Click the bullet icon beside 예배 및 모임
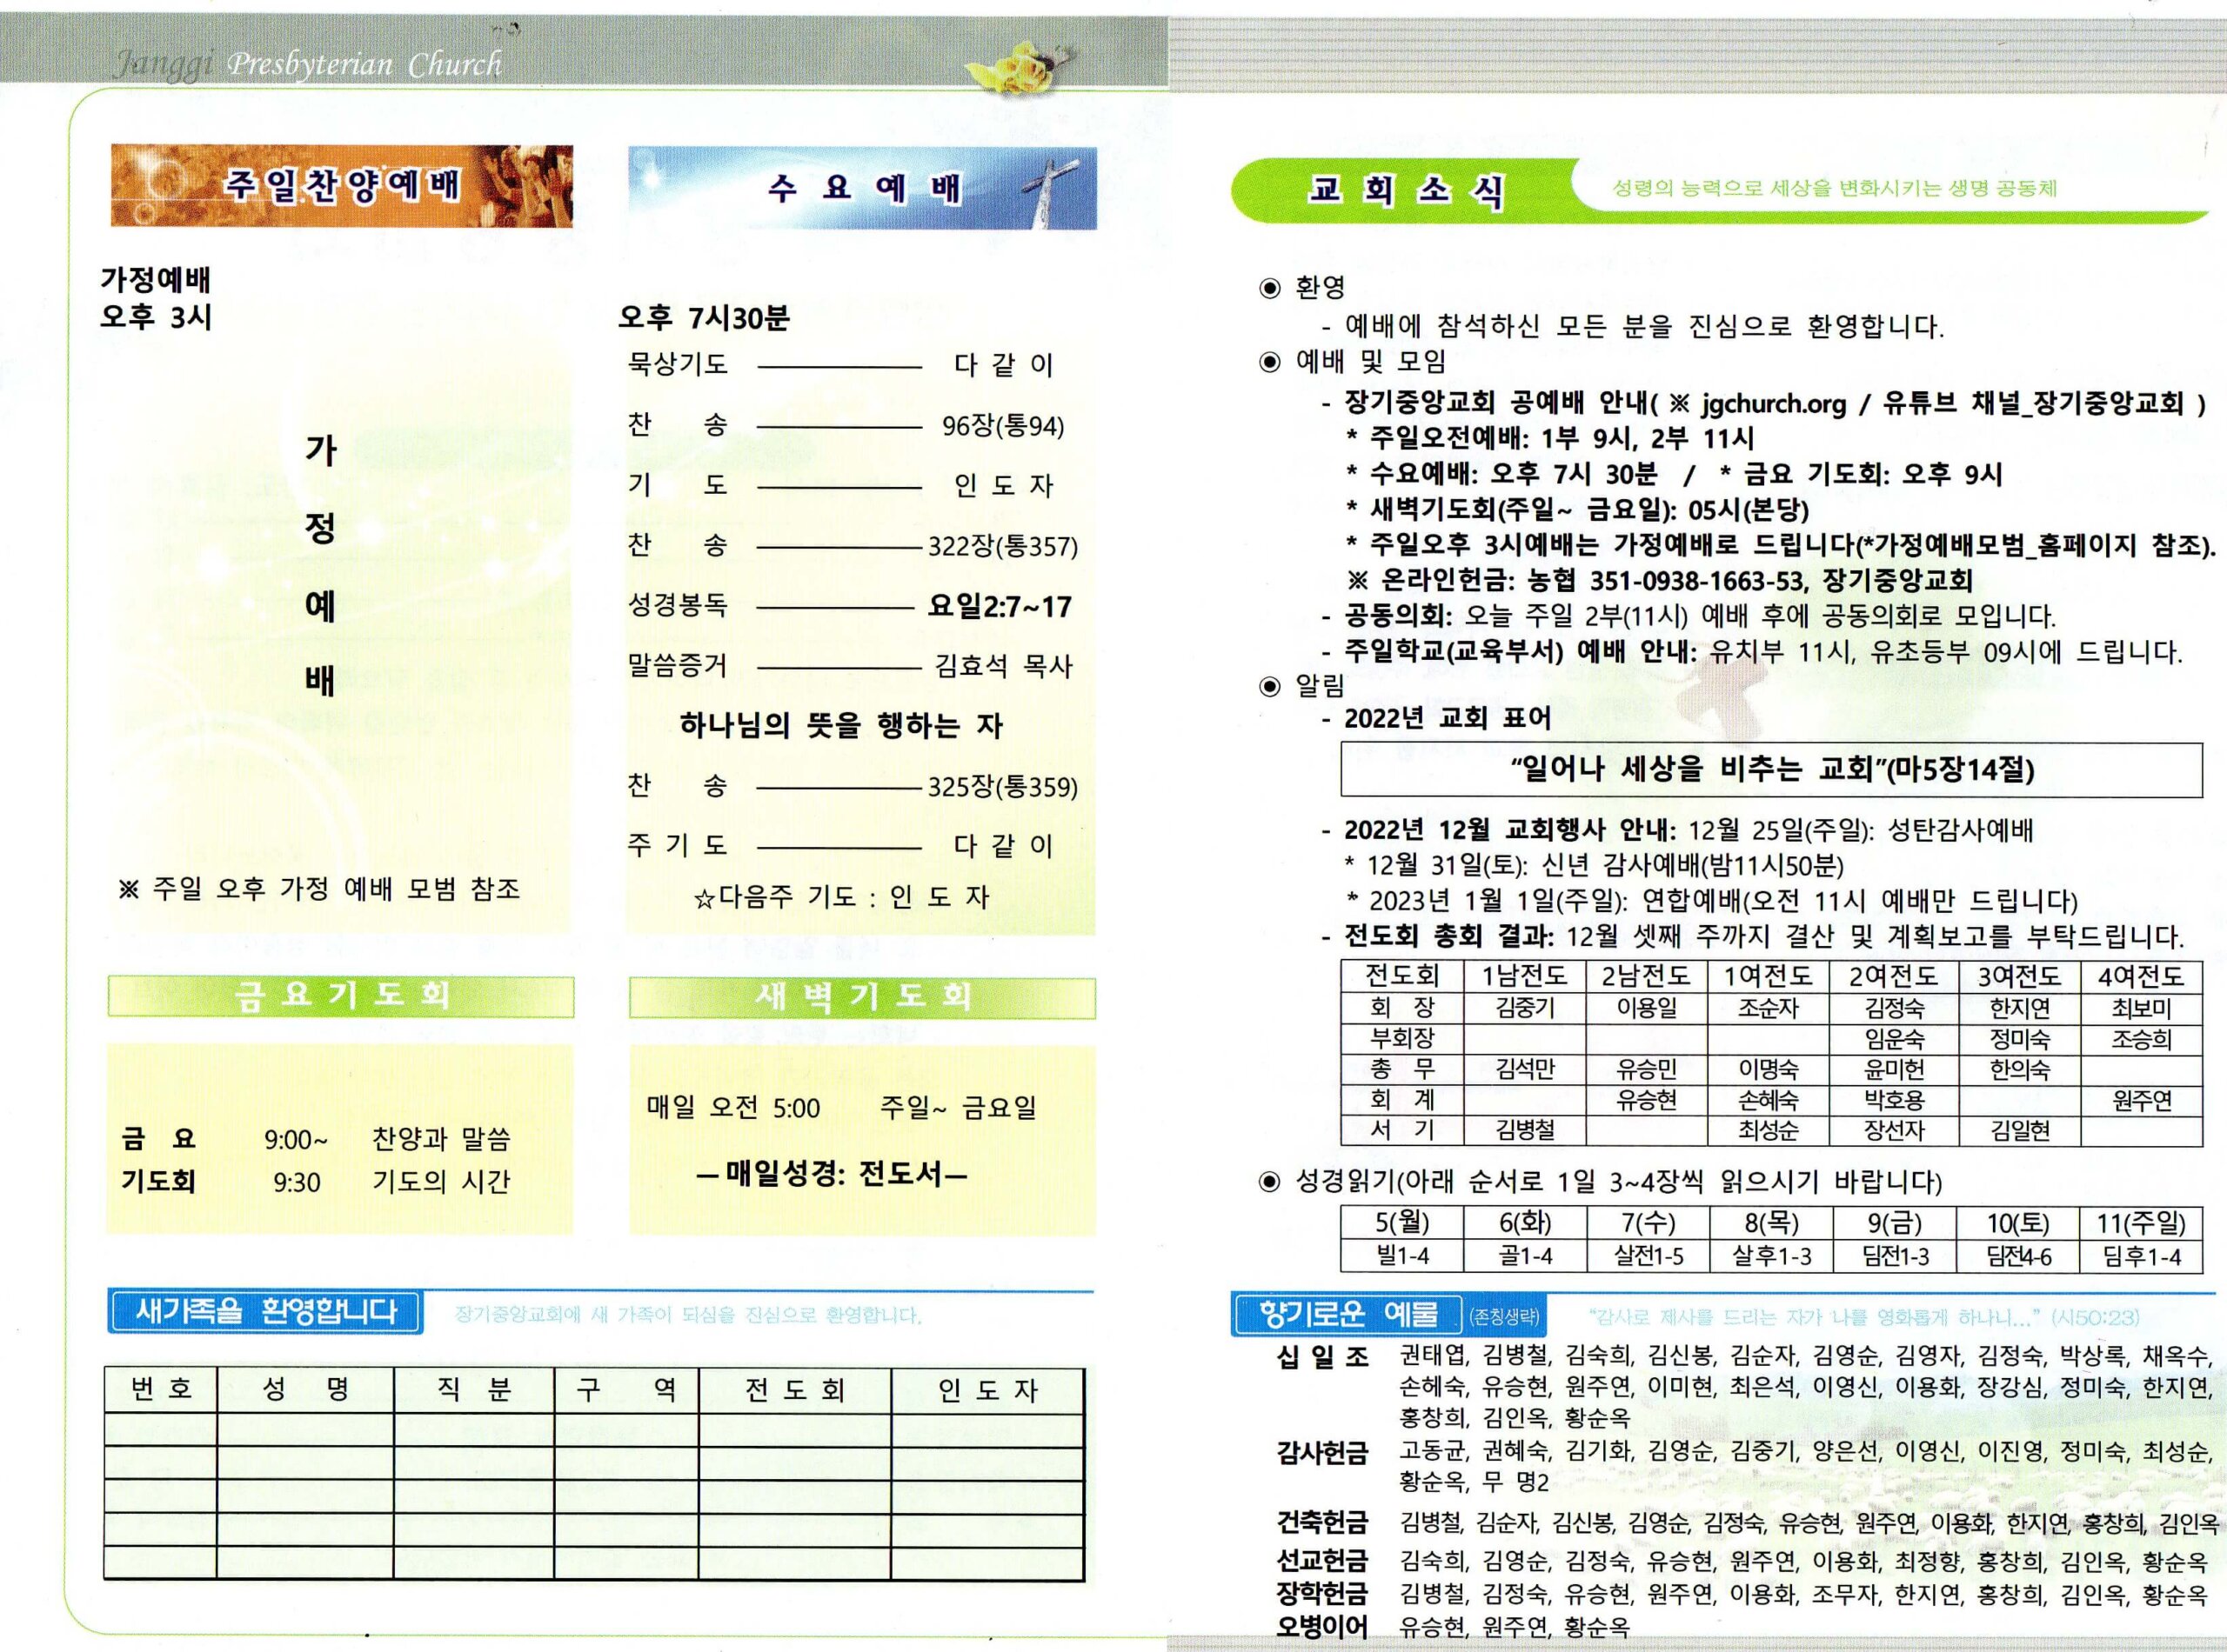The height and width of the screenshot is (1652, 2227). (1269, 362)
